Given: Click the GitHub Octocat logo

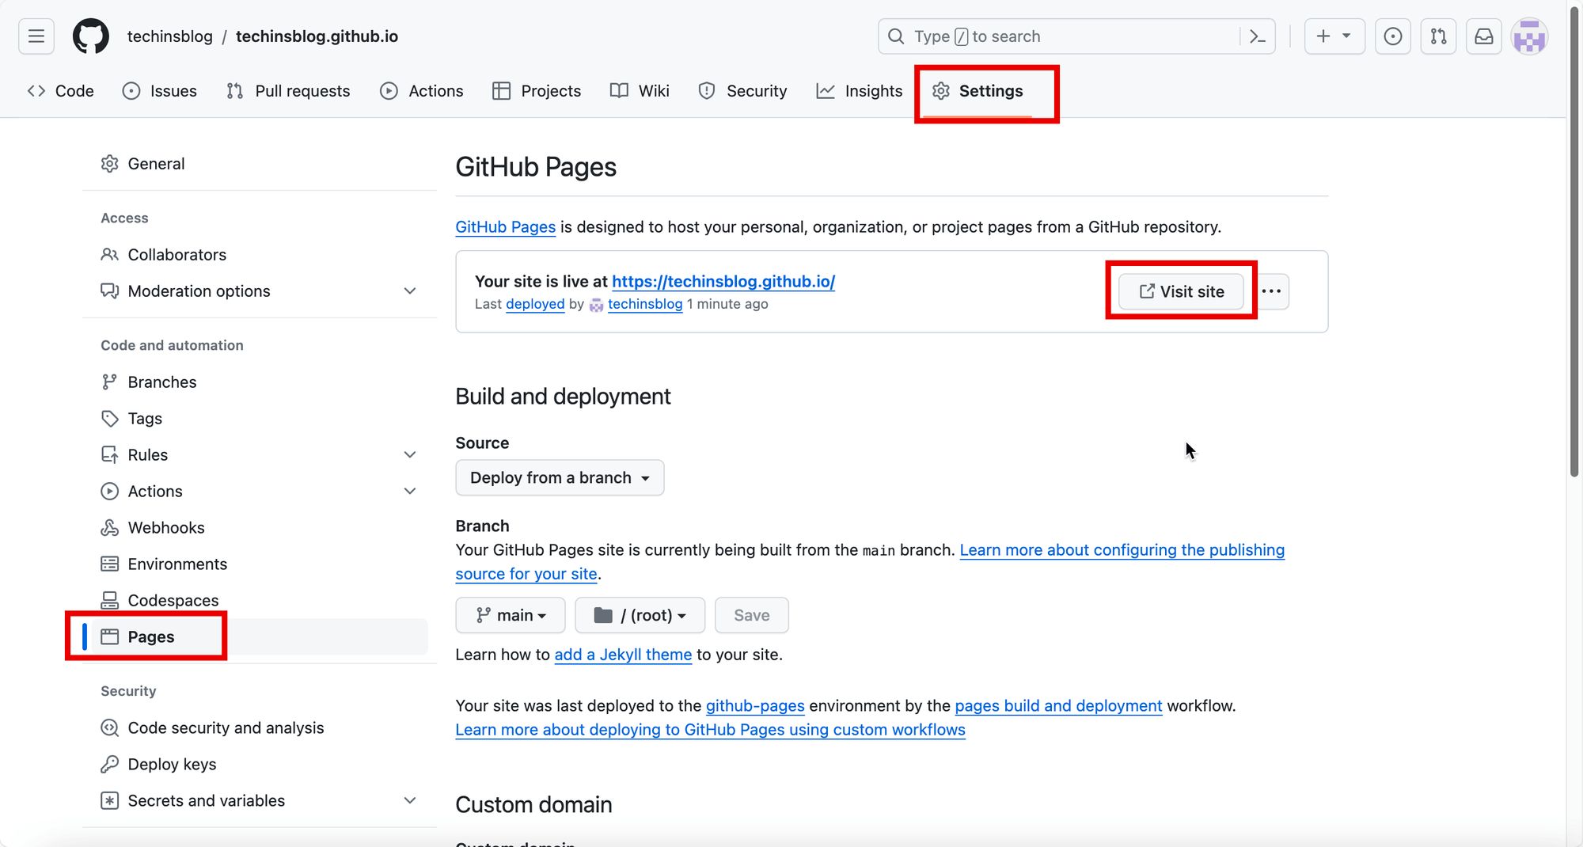Looking at the screenshot, I should 91,36.
